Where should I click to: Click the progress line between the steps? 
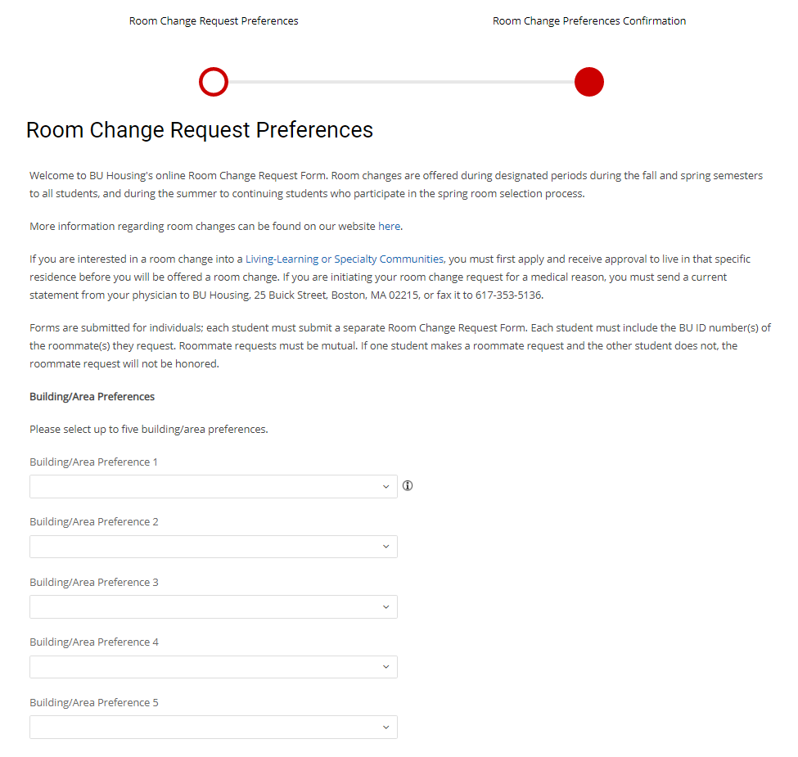(x=401, y=82)
